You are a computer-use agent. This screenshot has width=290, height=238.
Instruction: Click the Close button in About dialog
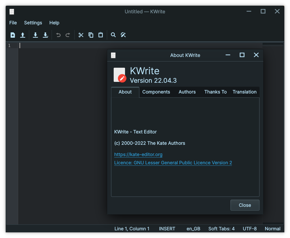tap(245, 205)
